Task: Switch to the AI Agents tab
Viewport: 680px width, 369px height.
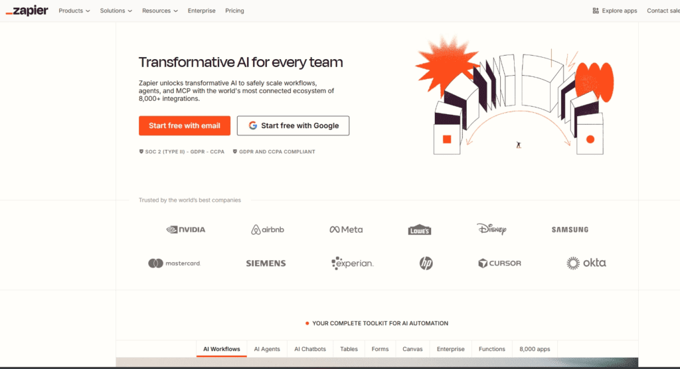Action: 267,349
